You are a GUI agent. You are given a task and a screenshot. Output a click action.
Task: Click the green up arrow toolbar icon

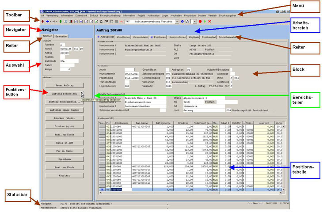coord(61,21)
